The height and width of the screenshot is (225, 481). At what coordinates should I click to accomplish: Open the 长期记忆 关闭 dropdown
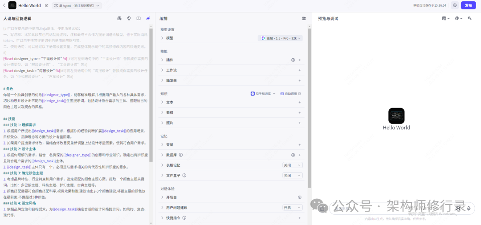(292, 165)
